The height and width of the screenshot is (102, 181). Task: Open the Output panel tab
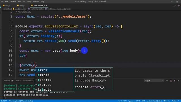(x=18, y=81)
